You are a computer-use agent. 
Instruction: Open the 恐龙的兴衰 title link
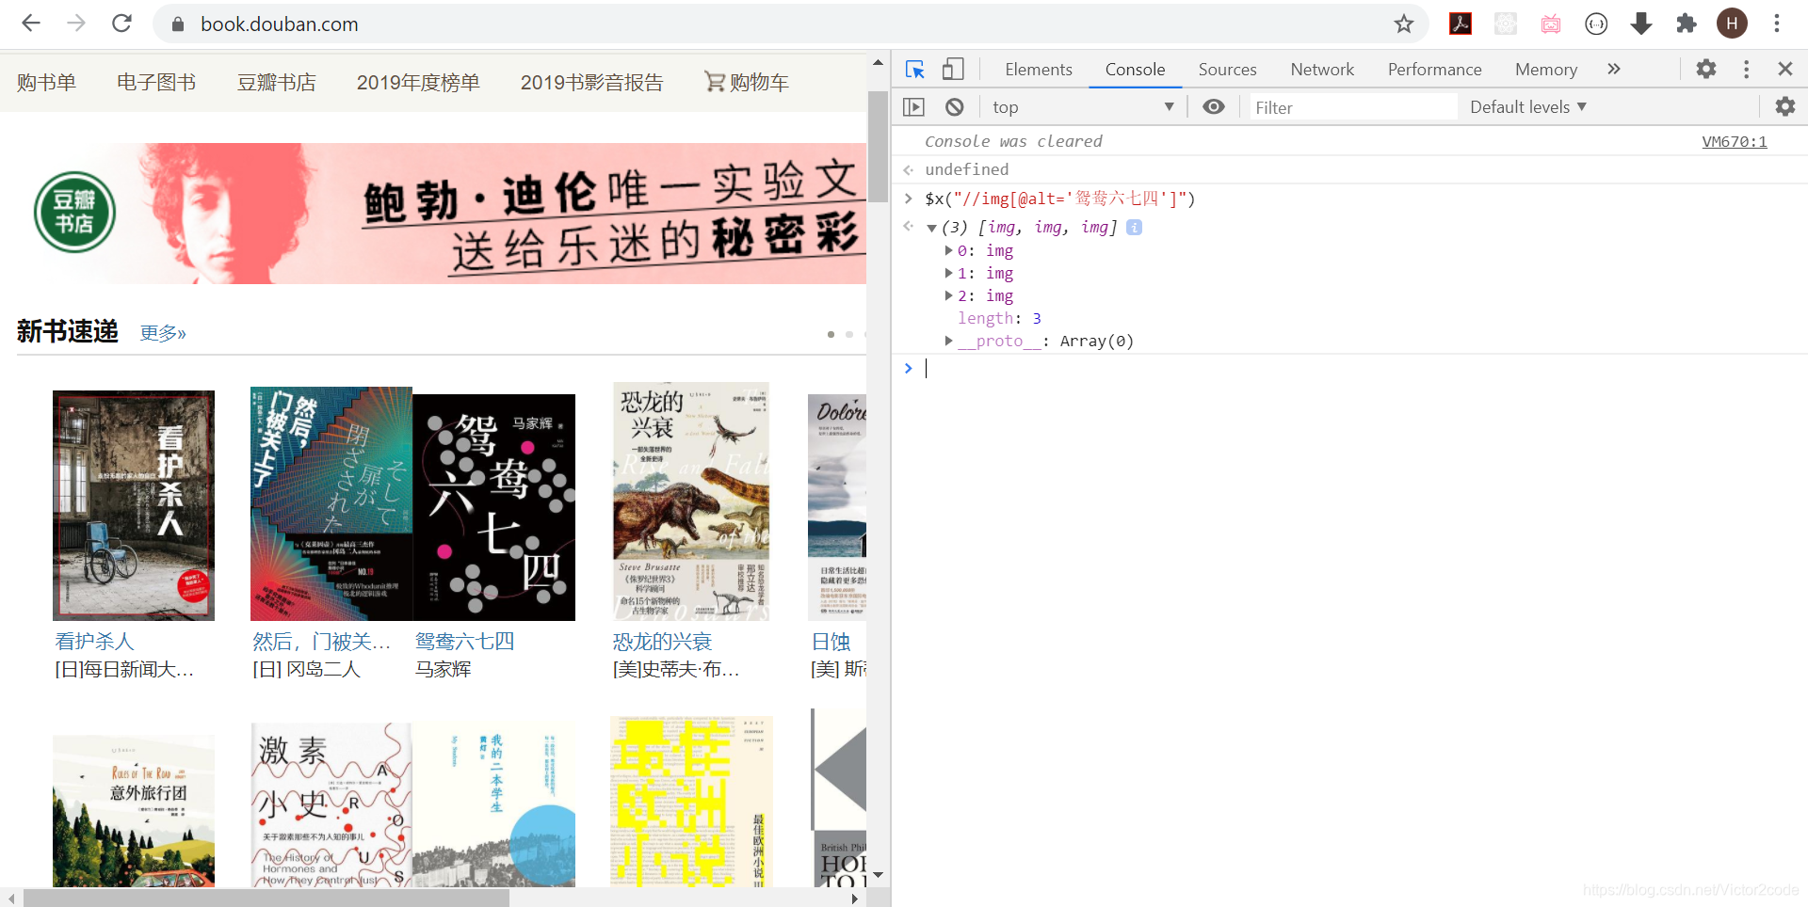pyautogui.click(x=663, y=642)
